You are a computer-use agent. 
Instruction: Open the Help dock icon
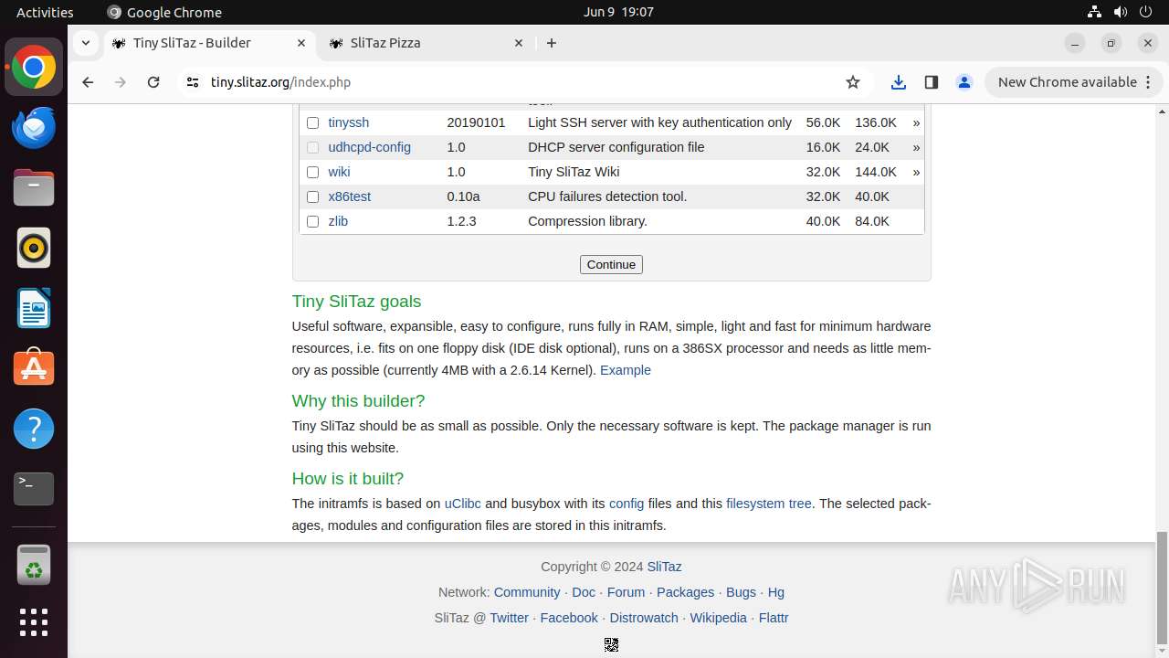(x=34, y=429)
